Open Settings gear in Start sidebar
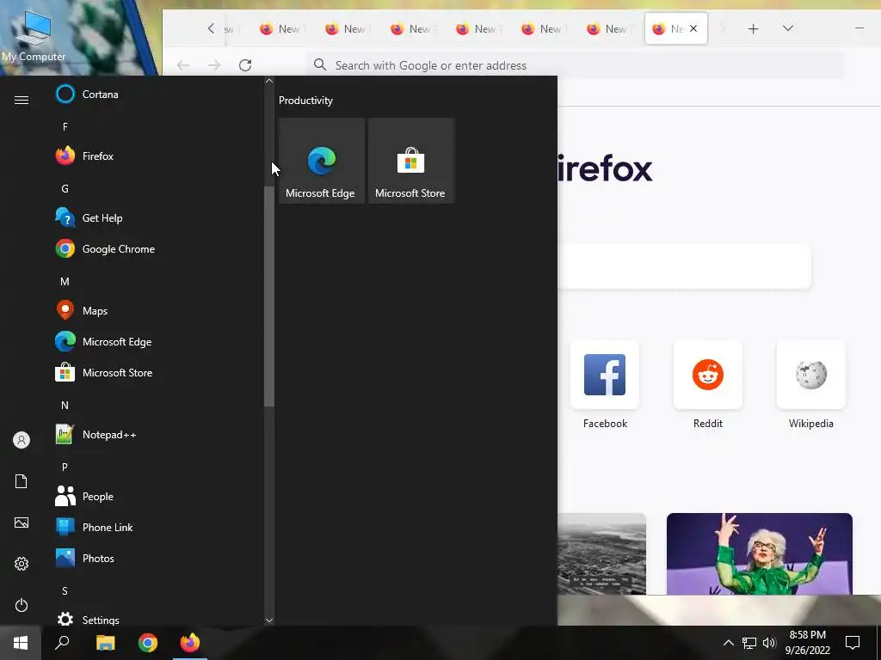881x660 pixels. tap(22, 564)
